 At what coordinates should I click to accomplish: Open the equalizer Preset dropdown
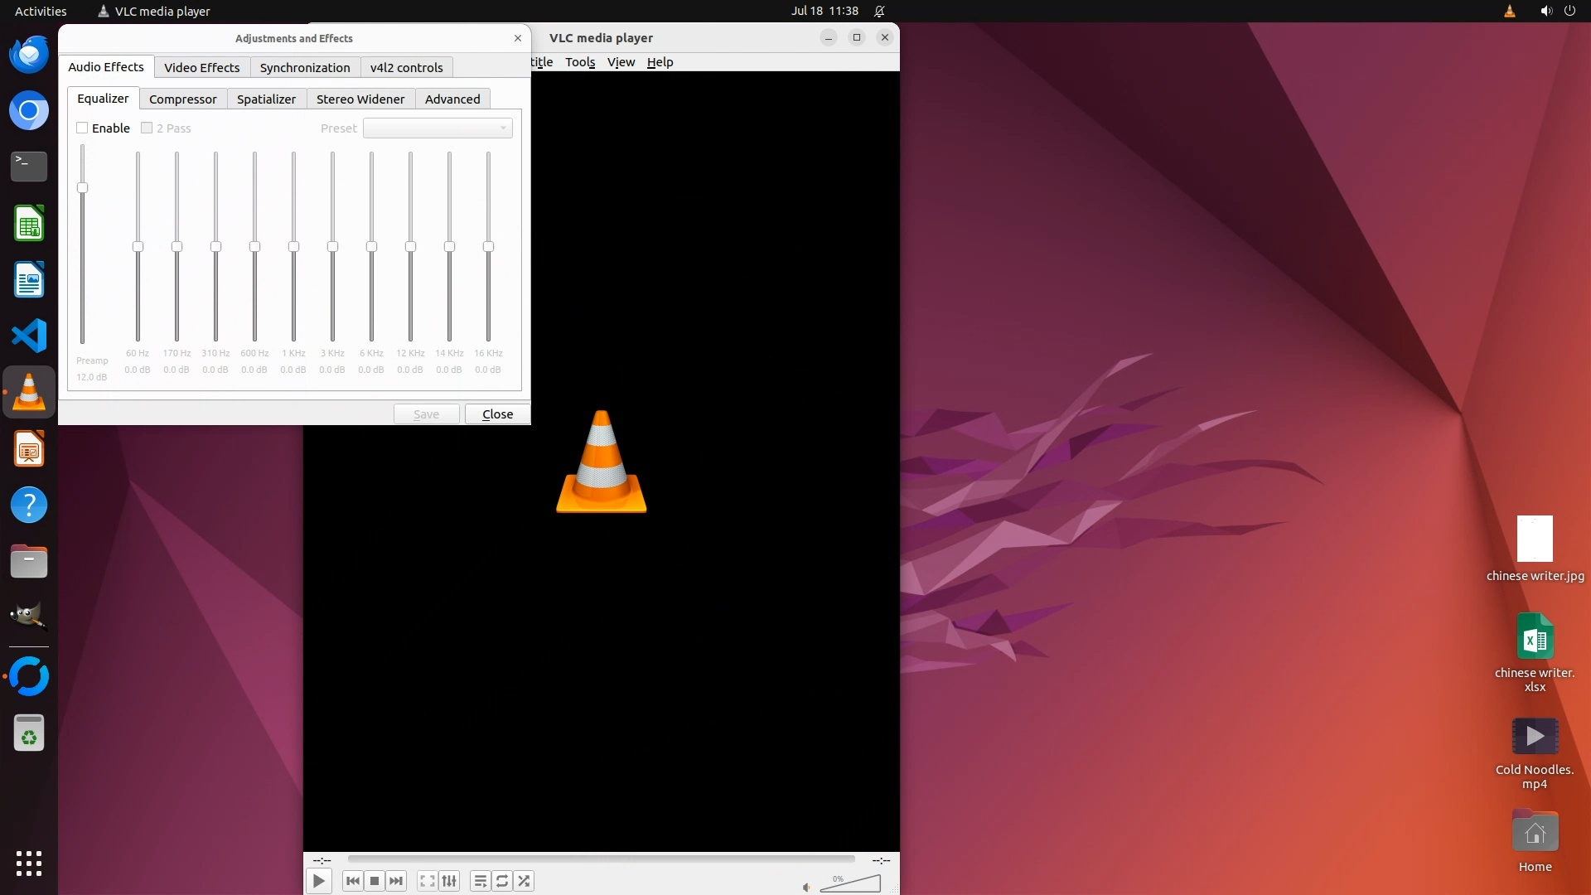[x=438, y=128]
